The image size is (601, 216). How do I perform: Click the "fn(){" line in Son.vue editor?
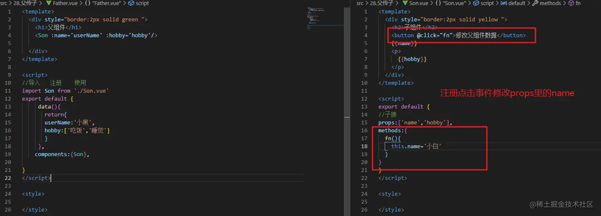[393, 138]
